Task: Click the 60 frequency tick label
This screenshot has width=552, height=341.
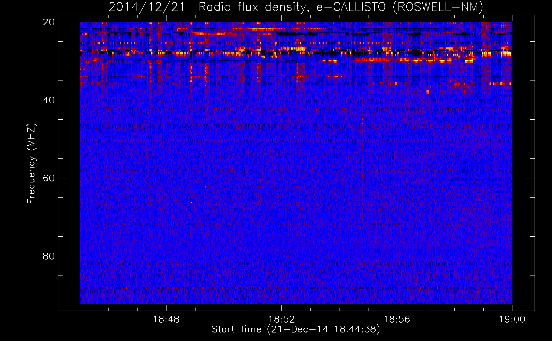Action: (x=49, y=178)
